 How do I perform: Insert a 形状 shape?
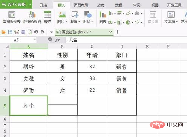click(88, 17)
